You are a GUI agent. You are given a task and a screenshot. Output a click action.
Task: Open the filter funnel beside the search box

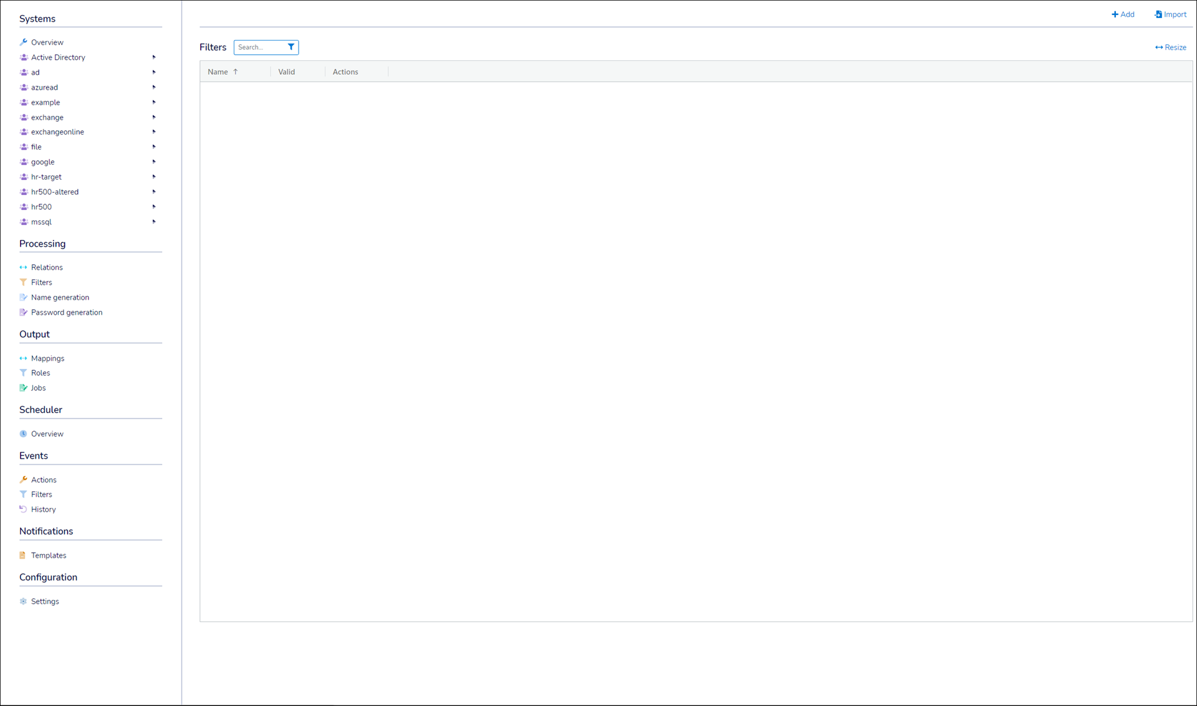tap(291, 47)
